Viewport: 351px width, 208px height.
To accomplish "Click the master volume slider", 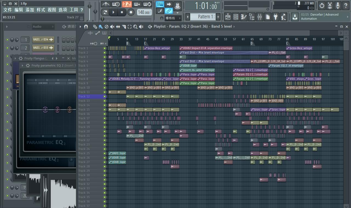I will [x=89, y=11].
